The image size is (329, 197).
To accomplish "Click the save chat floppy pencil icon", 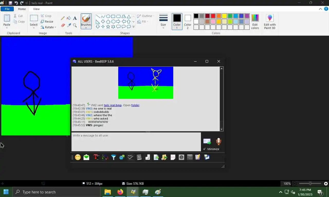I will 198,157.
